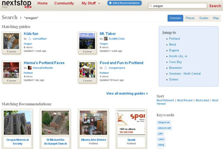This screenshot has height=149, width=223.
Task: Open the Spank recommendation image
Action: (131, 123)
